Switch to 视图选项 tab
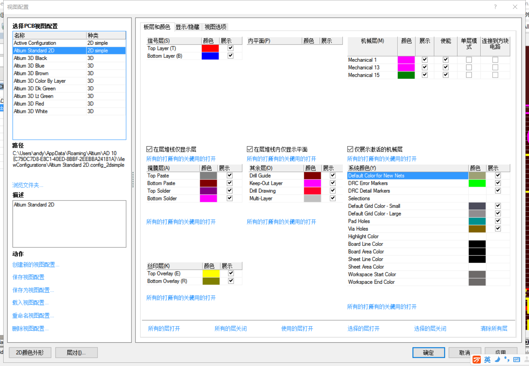This screenshot has width=529, height=366. (215, 27)
